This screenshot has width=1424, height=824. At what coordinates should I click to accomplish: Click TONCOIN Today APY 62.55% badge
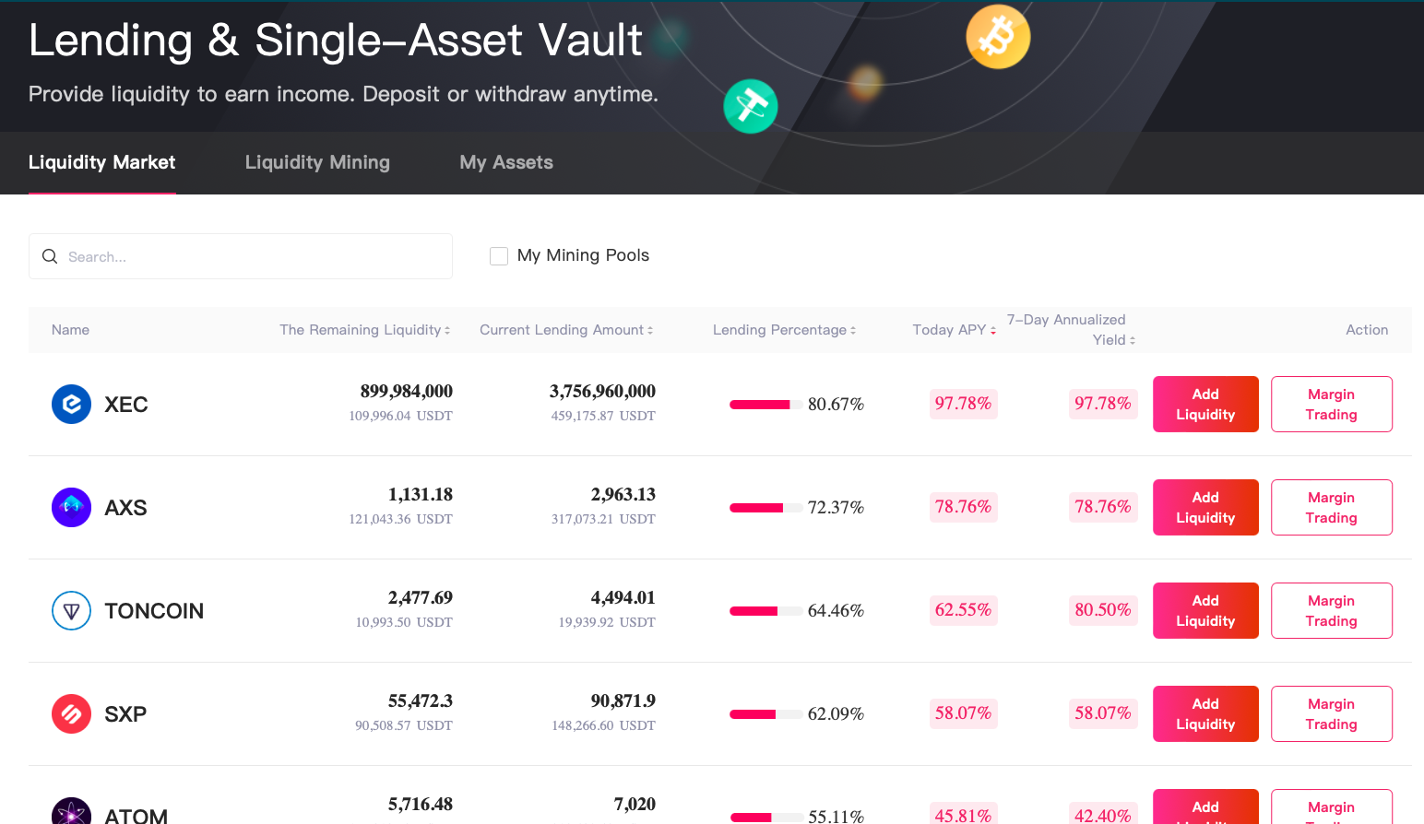[x=963, y=610]
